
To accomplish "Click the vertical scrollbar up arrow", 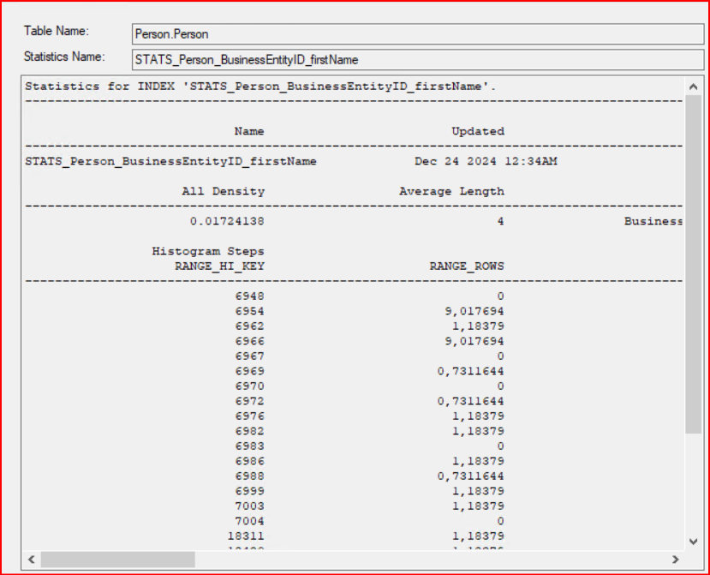I will tap(693, 87).
